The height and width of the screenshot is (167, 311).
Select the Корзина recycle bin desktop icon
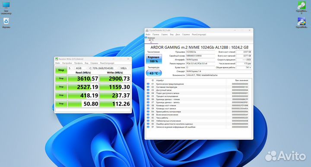tap(6, 23)
